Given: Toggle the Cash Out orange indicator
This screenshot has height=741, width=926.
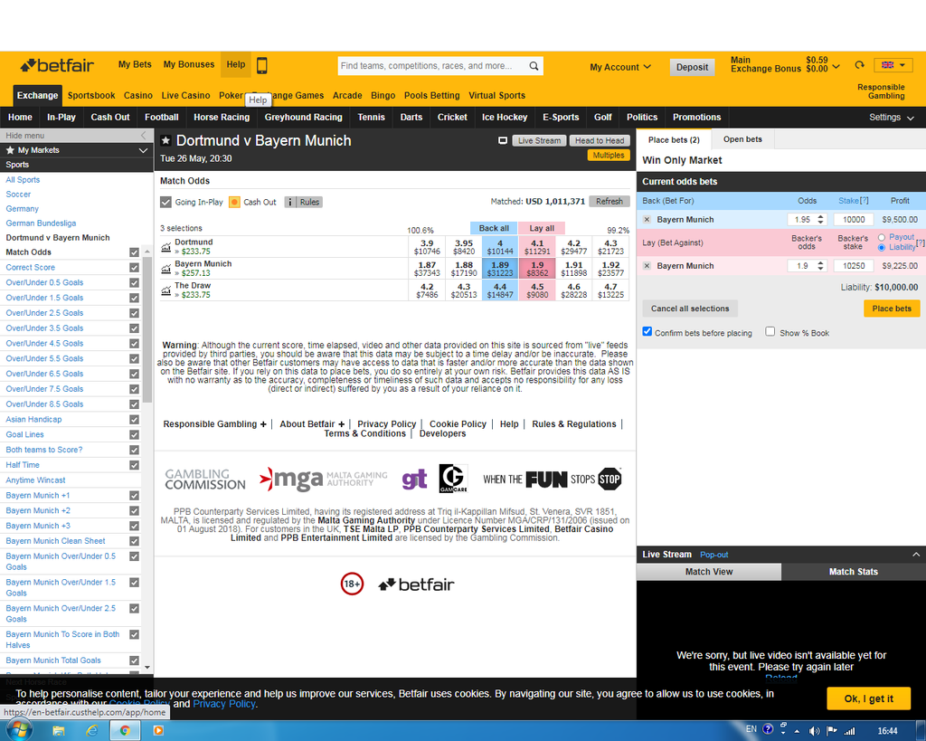Looking at the screenshot, I should (234, 202).
